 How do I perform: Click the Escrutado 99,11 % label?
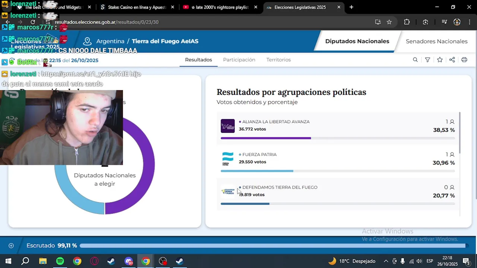pos(52,246)
